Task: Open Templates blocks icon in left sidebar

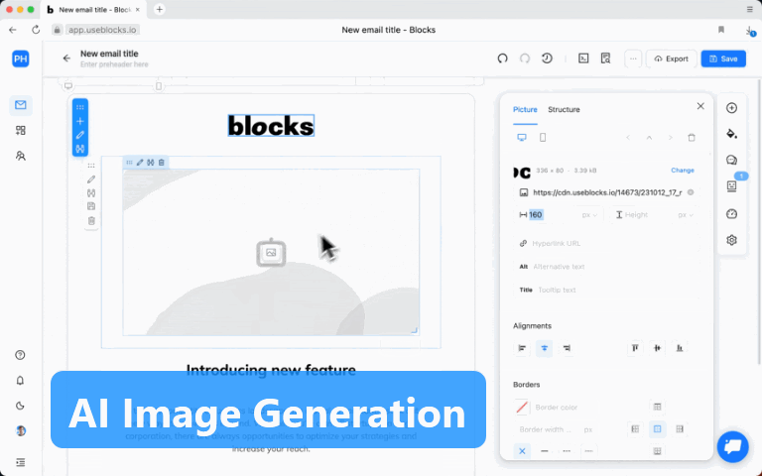Action: click(21, 130)
